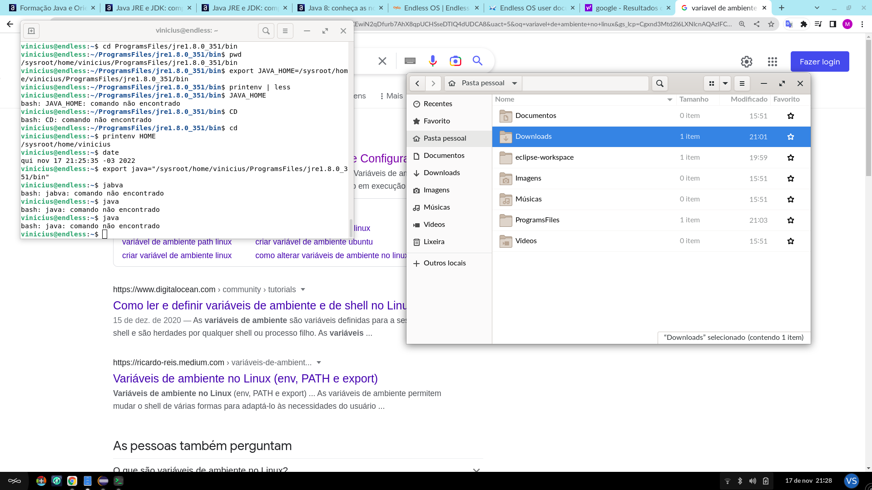Star the Músicas folder as favorite
Screen dimensions: 872x490
[791, 200]
